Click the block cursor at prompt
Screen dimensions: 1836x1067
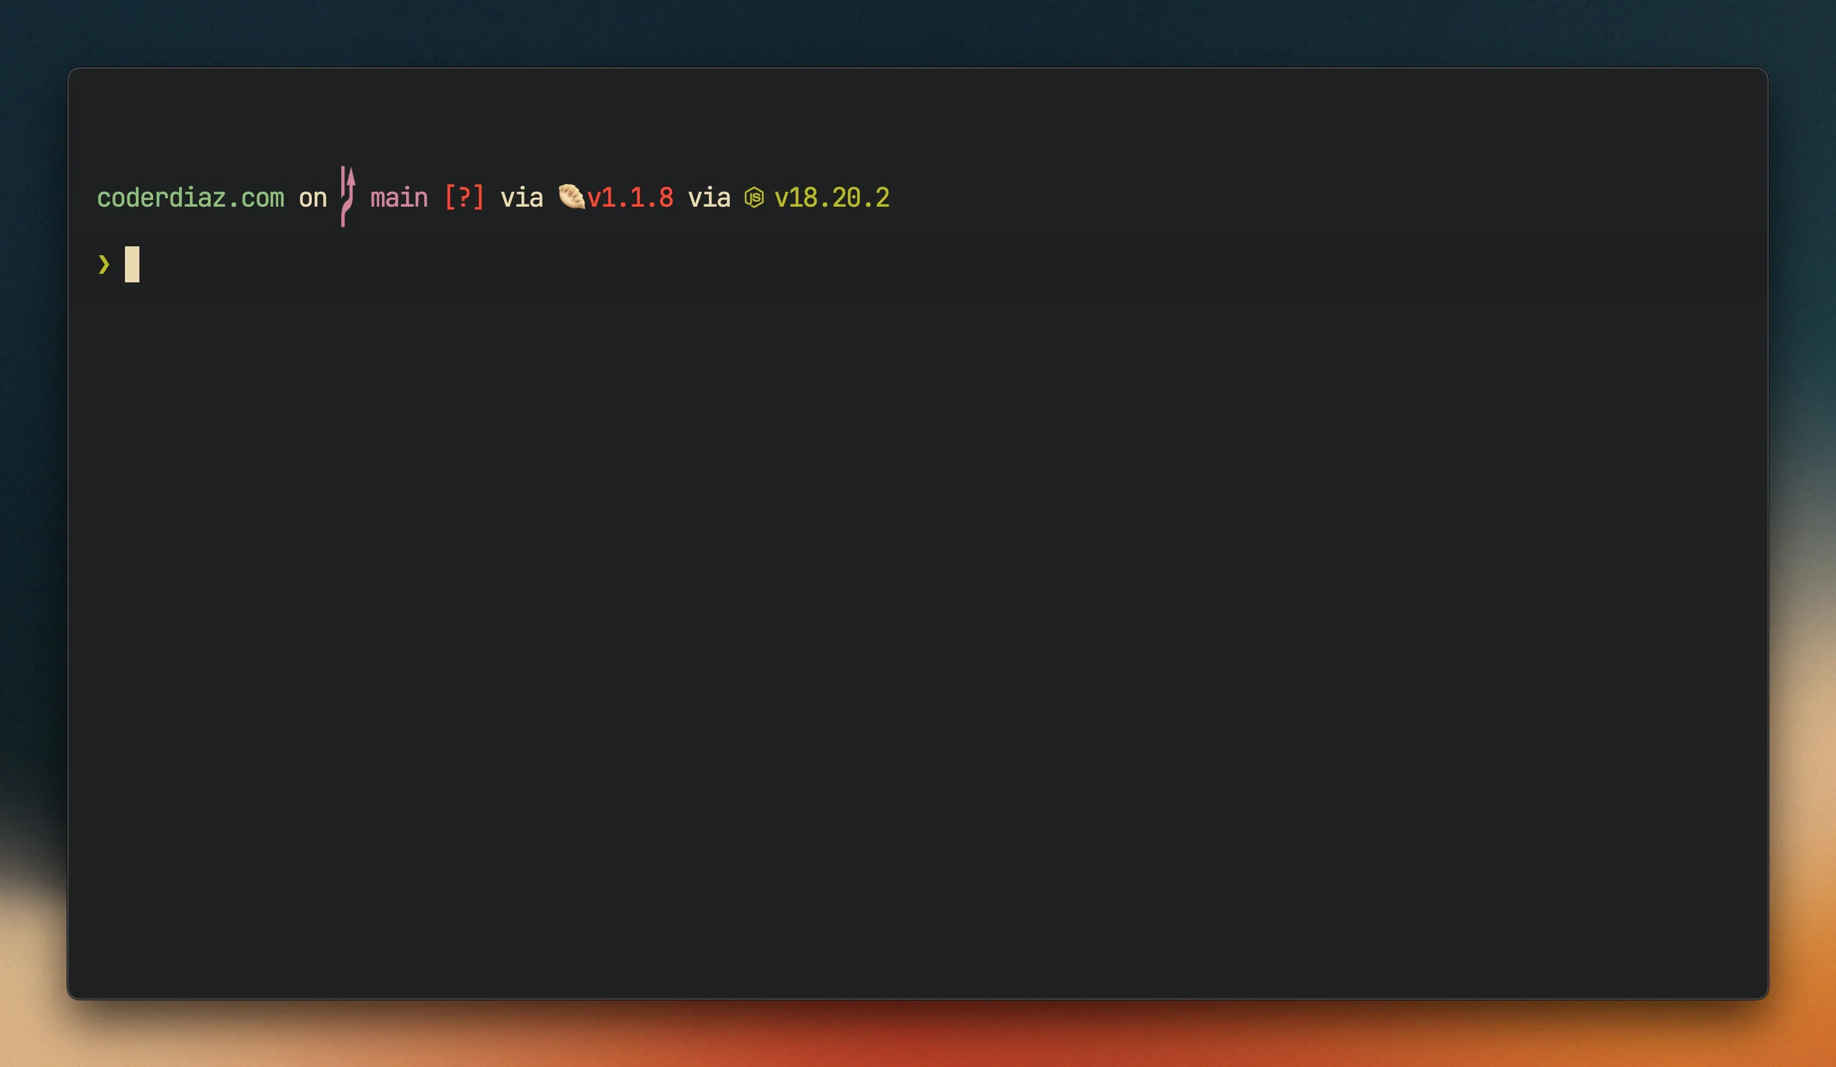[132, 264]
